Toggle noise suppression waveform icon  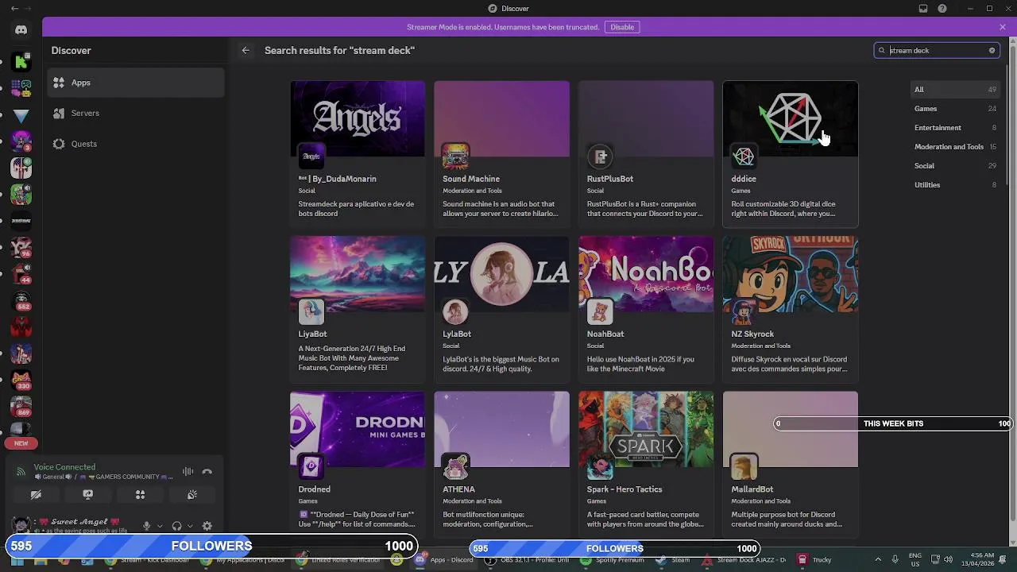188,472
